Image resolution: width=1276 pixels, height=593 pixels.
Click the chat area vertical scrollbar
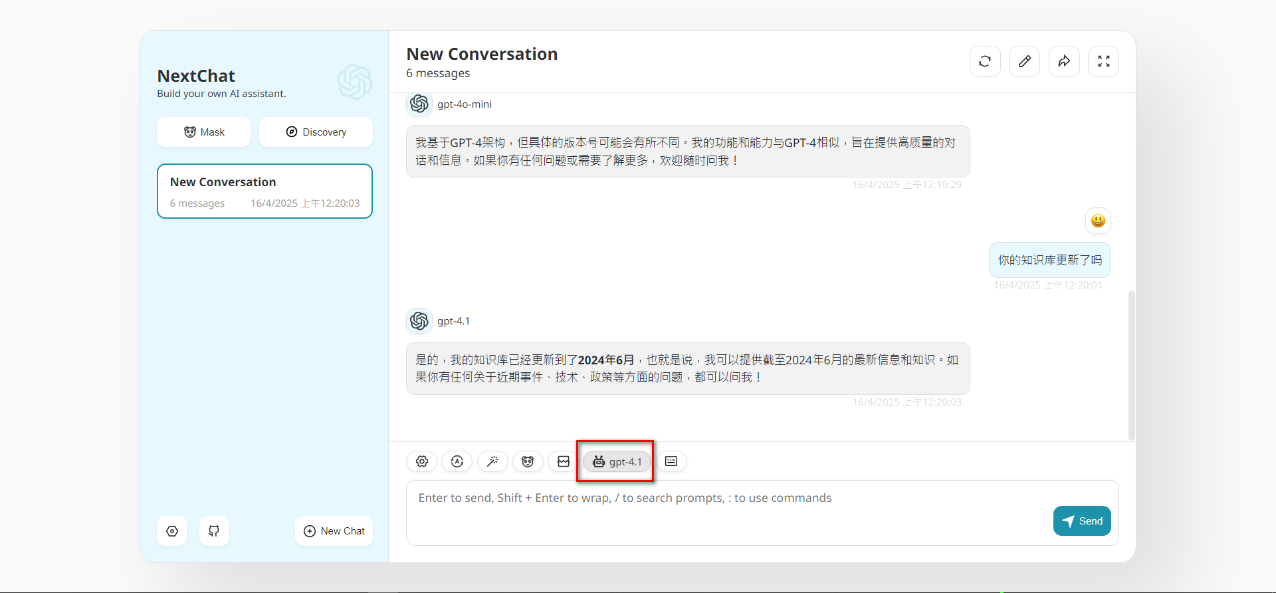[x=1131, y=365]
